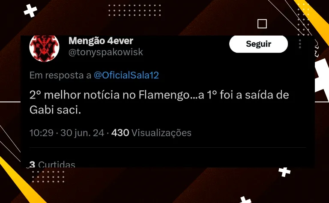Open the 3 Curtidas likes list
Viewport: 329px width, 203px height.
coord(52,164)
